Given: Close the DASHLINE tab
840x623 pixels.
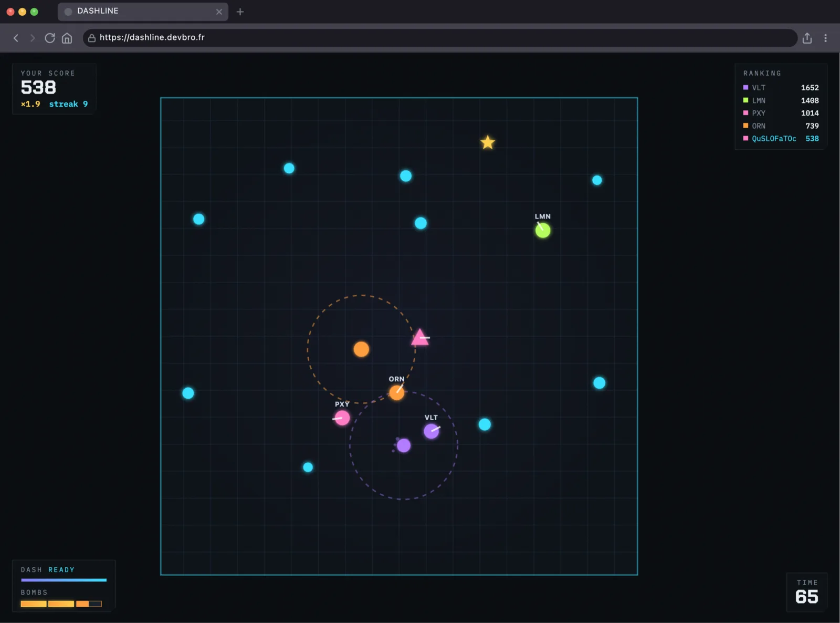Looking at the screenshot, I should [219, 12].
